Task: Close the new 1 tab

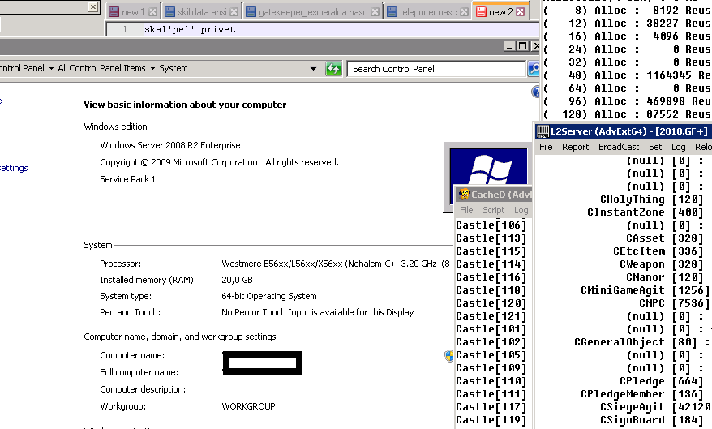Action: click(153, 12)
